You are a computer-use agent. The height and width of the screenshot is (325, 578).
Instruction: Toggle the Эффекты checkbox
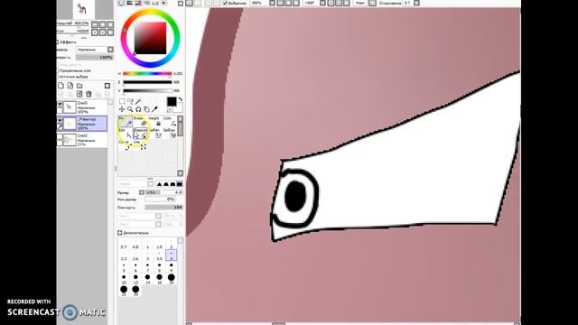click(x=58, y=42)
